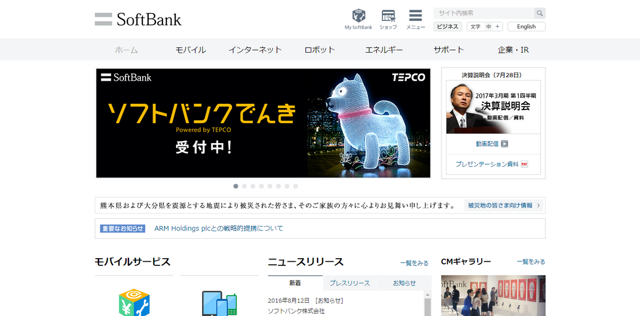
Task: Switch to the プレスリリース tab
Action: (350, 283)
